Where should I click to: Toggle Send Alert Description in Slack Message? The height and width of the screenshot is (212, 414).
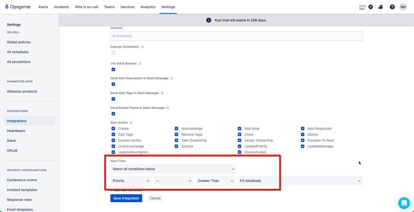pyautogui.click(x=113, y=84)
